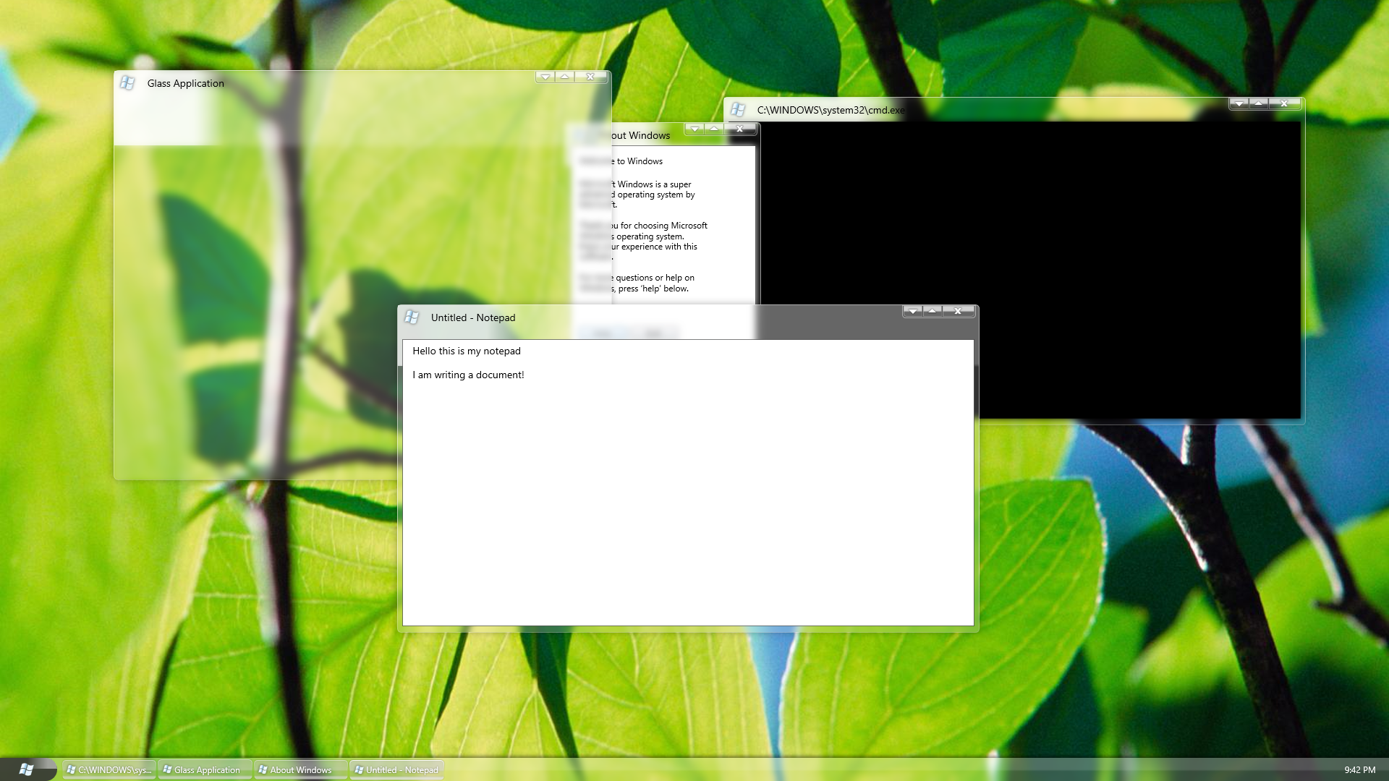The width and height of the screenshot is (1389, 781).
Task: Open the Start menu orb
Action: pos(27,769)
